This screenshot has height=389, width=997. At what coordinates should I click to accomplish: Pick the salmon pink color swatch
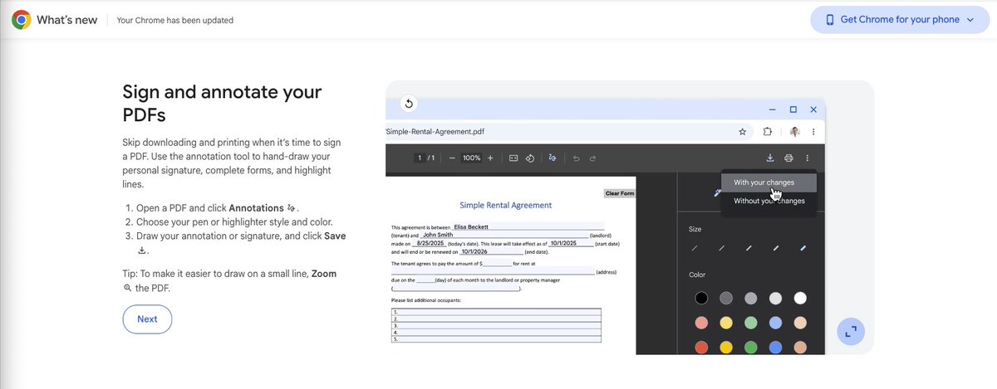[x=701, y=323]
